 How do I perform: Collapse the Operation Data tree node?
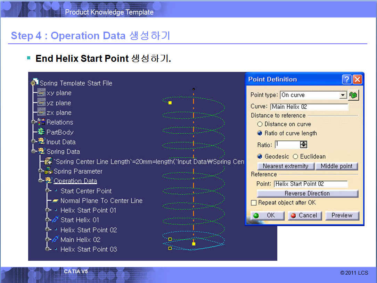click(x=41, y=181)
